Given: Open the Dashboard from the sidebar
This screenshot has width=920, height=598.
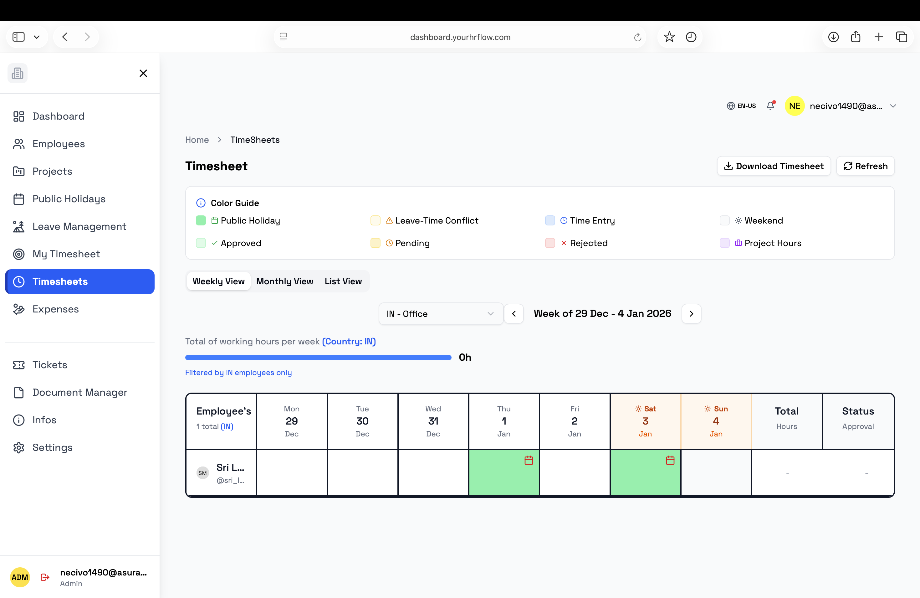Looking at the screenshot, I should coord(59,116).
